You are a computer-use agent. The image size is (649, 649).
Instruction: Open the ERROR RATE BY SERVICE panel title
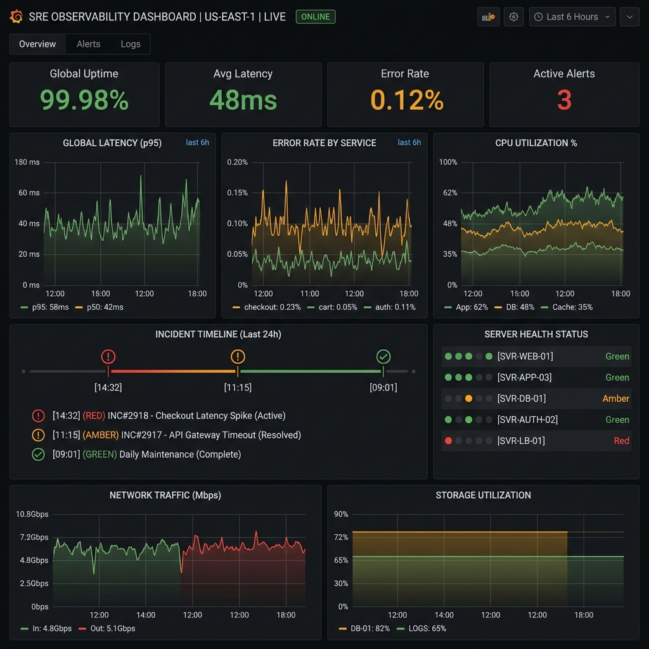point(324,143)
